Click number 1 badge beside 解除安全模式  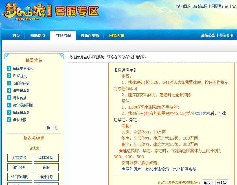9,69
